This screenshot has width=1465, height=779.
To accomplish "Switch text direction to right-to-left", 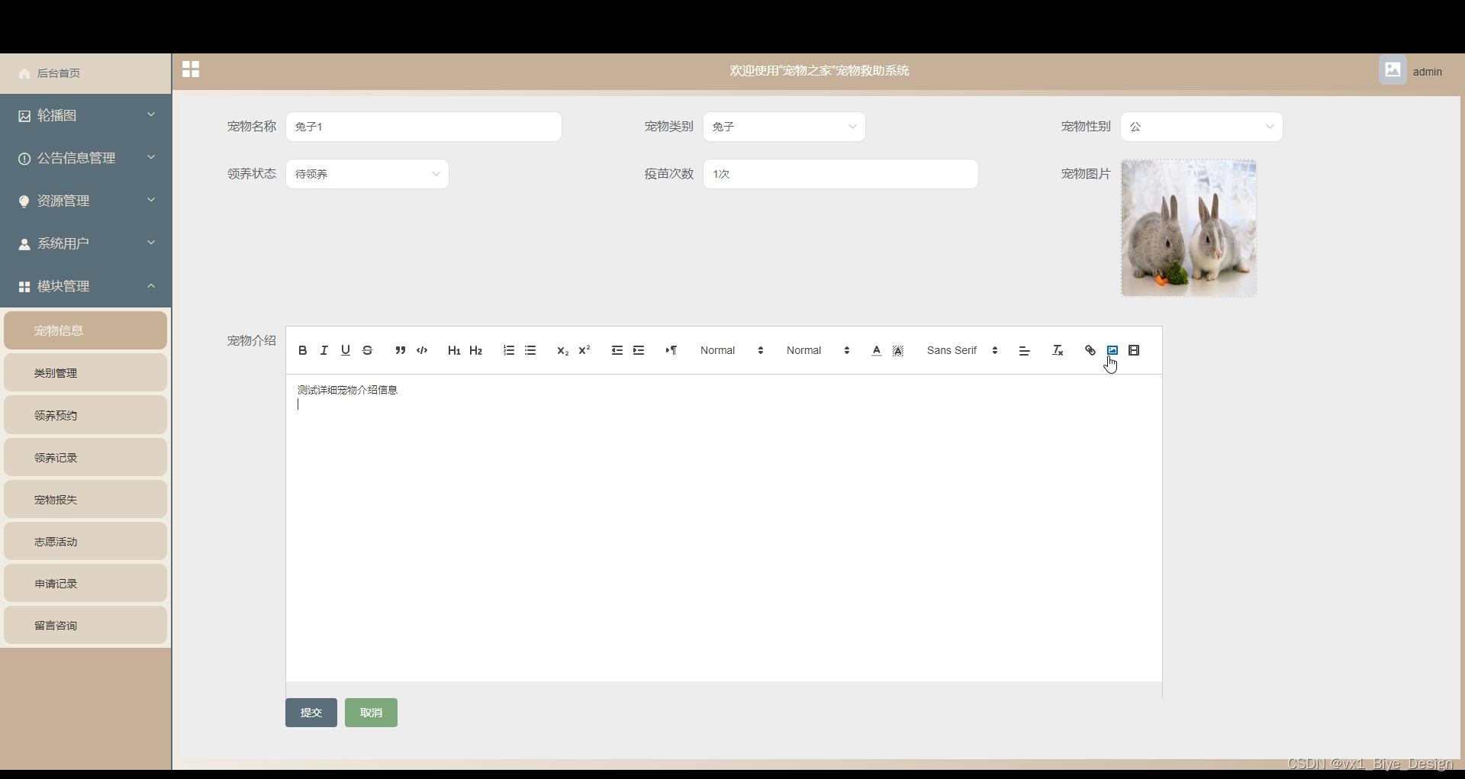I will tap(671, 350).
